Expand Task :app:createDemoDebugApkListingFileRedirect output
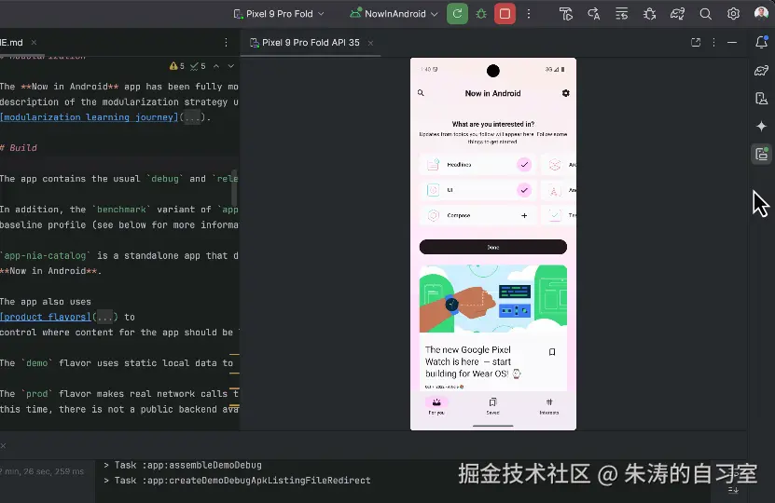Image resolution: width=775 pixels, height=503 pixels. pyautogui.click(x=105, y=481)
